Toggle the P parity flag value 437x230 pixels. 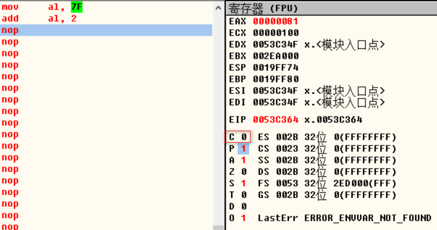(243, 149)
